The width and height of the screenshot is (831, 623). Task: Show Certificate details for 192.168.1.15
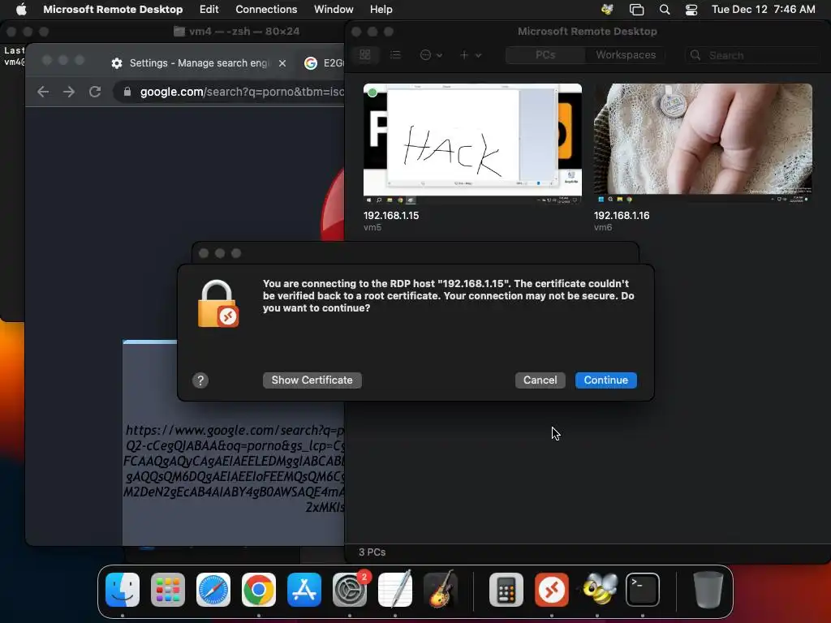[x=312, y=380]
